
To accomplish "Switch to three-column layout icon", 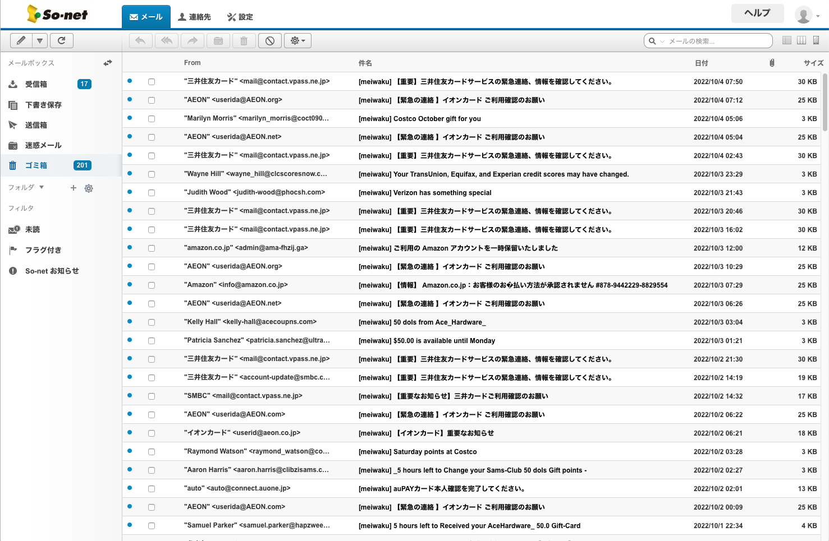I will [801, 40].
